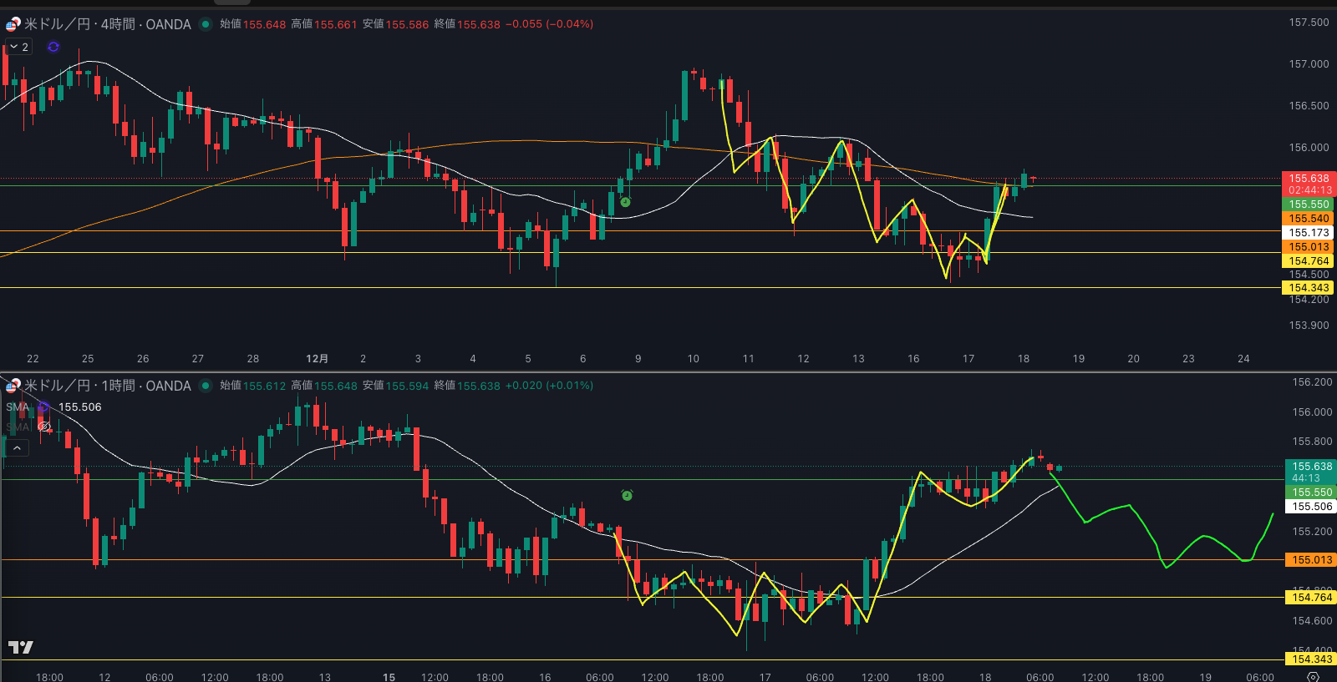Click the alarm clock marker on 4-hour chart
Viewport: 1337px width, 682px height.
pos(625,202)
